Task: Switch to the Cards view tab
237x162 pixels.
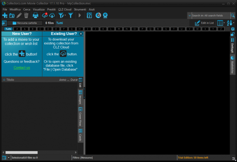Action: [x=81, y=135]
